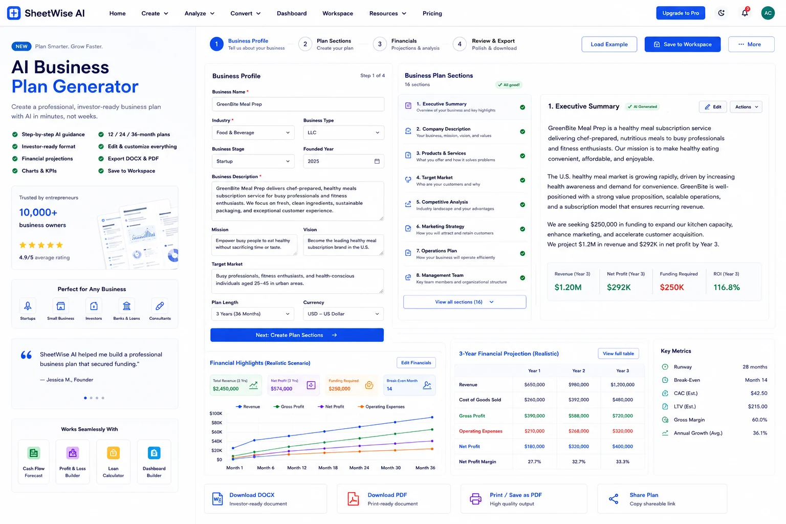786x524 pixels.
Task: Click View full table button
Action: (618, 354)
